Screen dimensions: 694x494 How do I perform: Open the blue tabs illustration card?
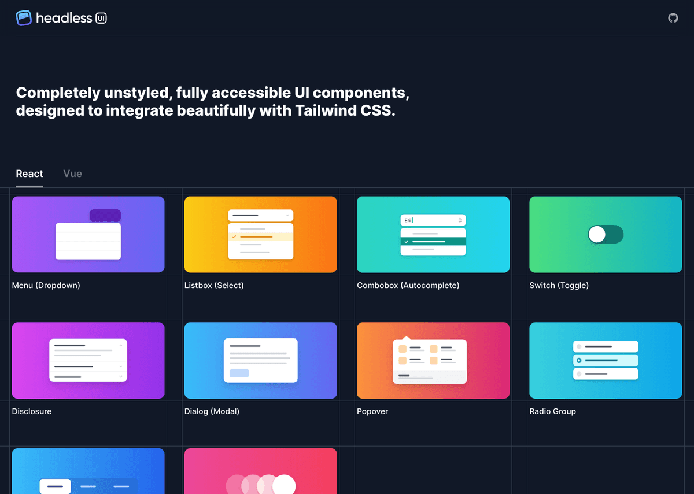tap(88, 471)
